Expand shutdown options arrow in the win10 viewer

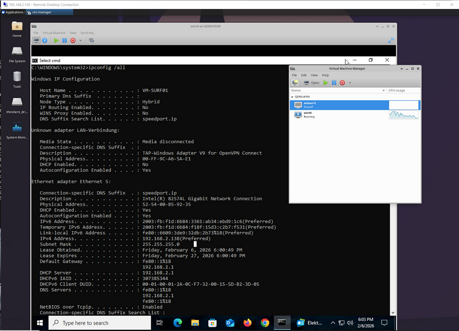click(80, 41)
